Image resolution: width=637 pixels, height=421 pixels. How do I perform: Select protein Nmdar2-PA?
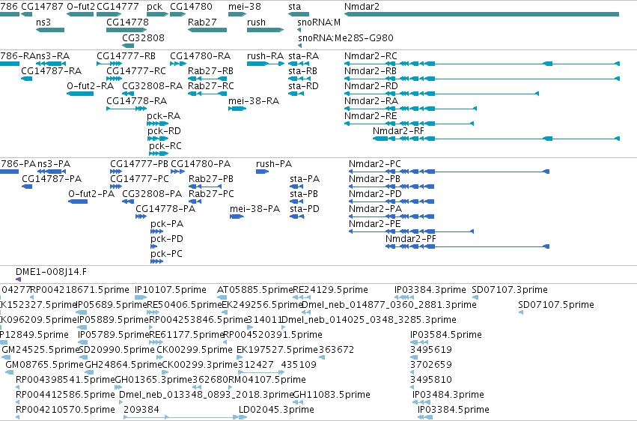tap(375, 209)
